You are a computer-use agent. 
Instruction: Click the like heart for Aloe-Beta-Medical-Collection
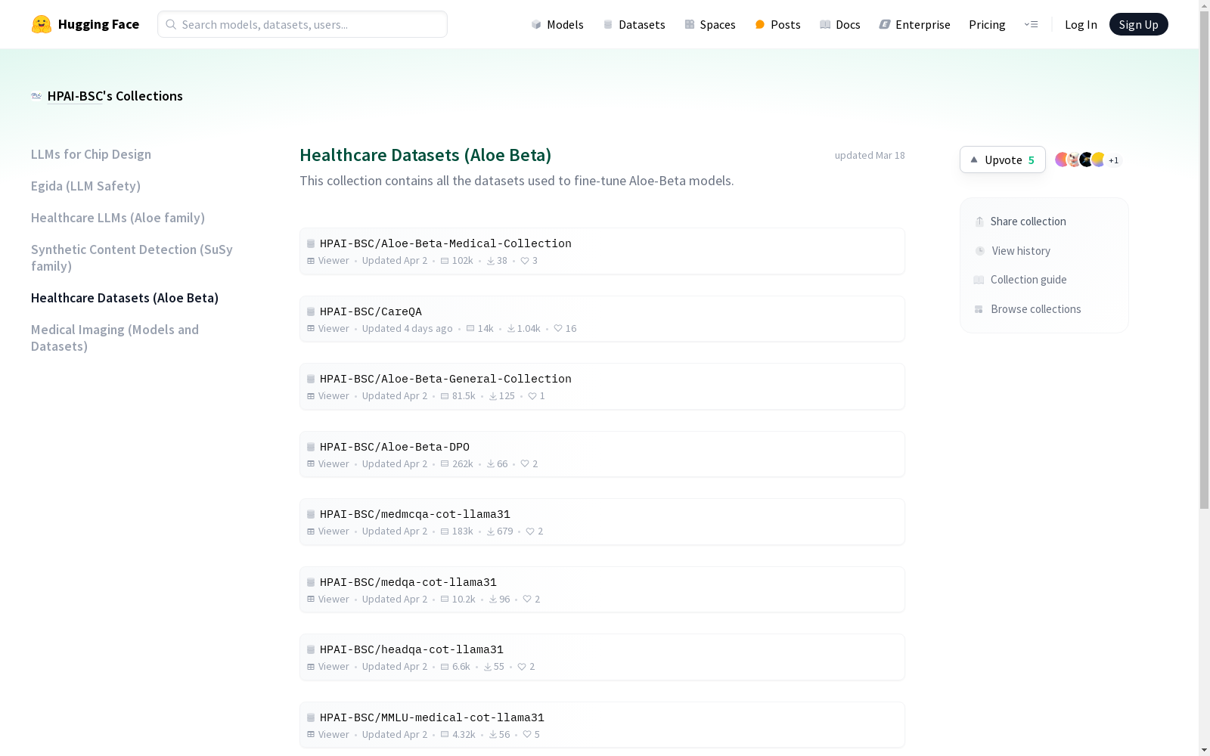[525, 261]
